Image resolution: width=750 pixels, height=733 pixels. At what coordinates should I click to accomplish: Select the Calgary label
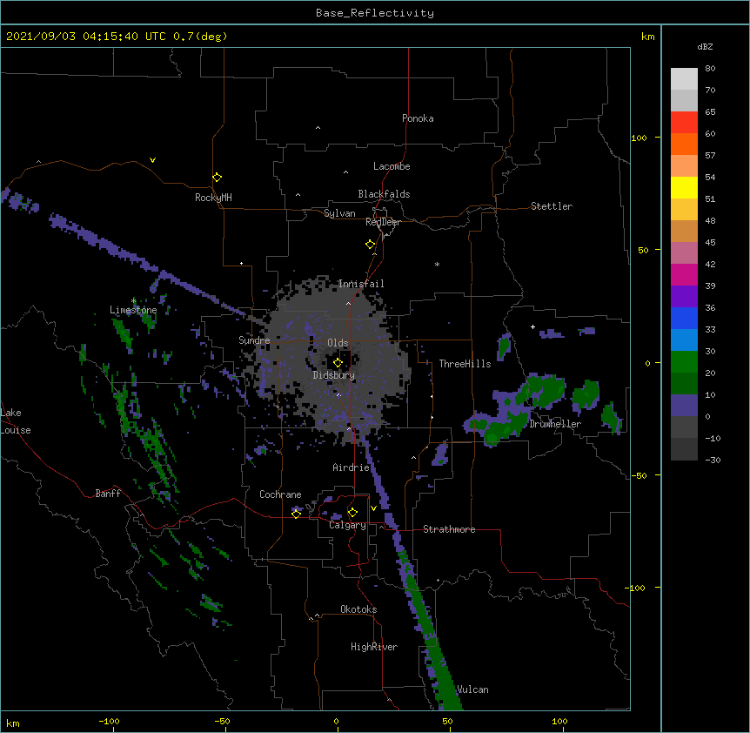(x=347, y=525)
